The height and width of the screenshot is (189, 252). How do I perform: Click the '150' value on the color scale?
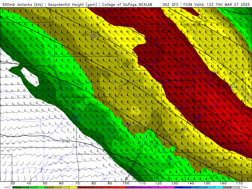pyautogui.click(x=207, y=183)
